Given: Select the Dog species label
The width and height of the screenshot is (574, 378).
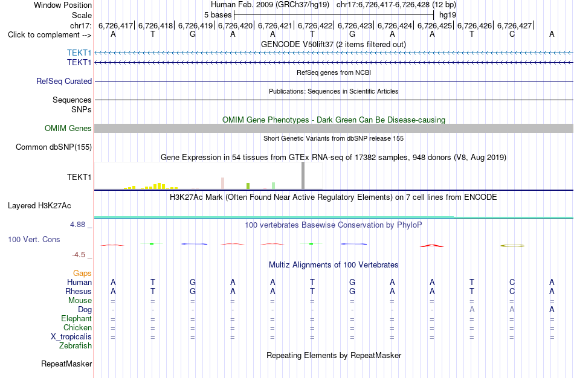Looking at the screenshot, I should [x=85, y=310].
